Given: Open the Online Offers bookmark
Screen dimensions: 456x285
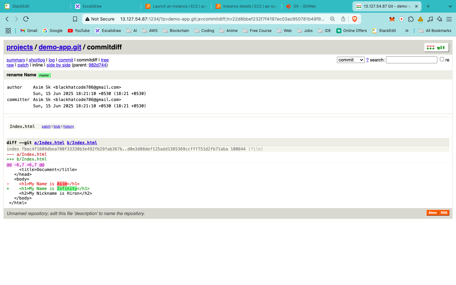Looking at the screenshot, I should (351, 31).
